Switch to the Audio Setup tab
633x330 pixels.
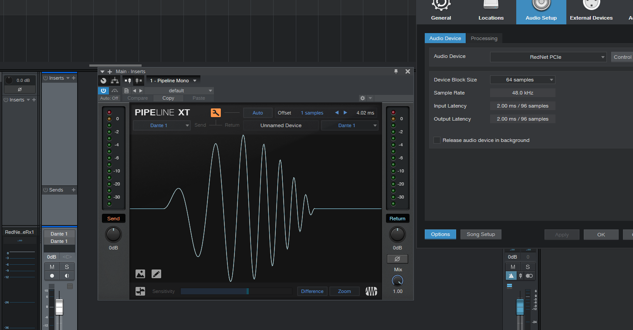[541, 12]
